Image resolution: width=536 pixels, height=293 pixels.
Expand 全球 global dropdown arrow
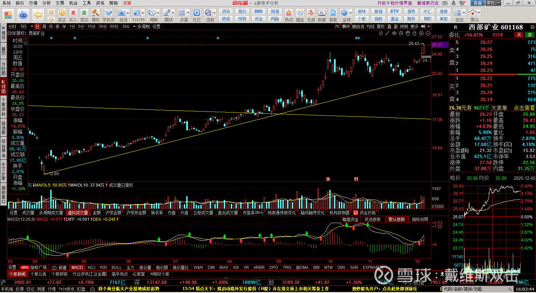point(350,13)
